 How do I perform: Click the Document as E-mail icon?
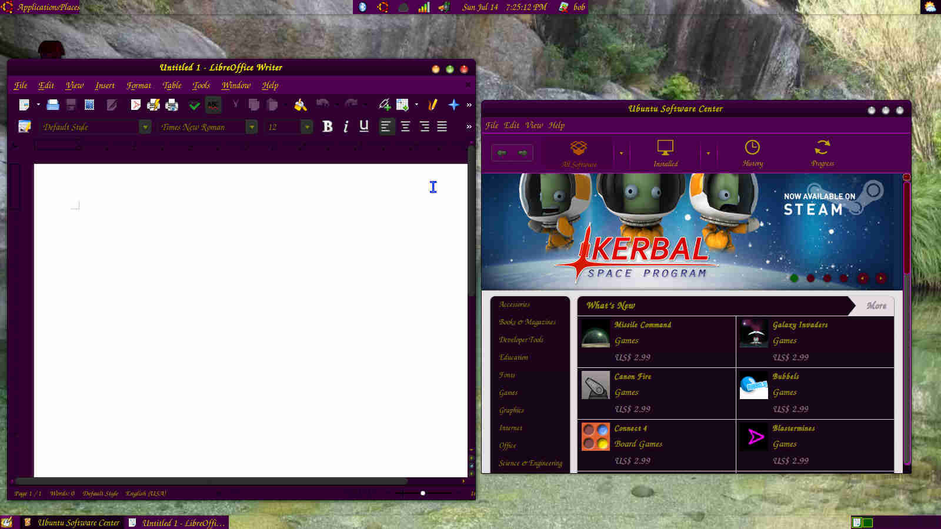89,105
